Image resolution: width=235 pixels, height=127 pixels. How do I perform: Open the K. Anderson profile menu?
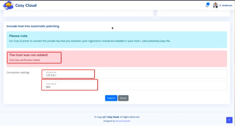click(x=225, y=5)
